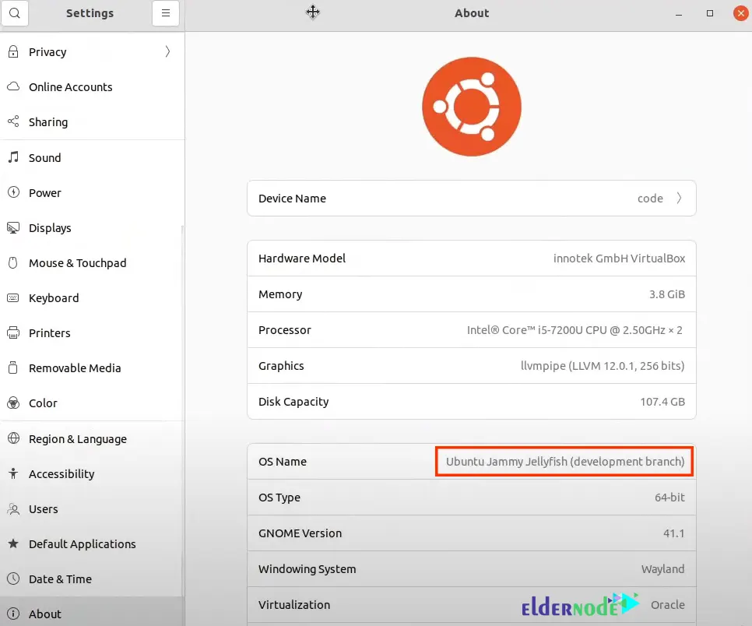Open Device Name row chevron
Viewport: 752px width, 626px height.
pyautogui.click(x=679, y=199)
